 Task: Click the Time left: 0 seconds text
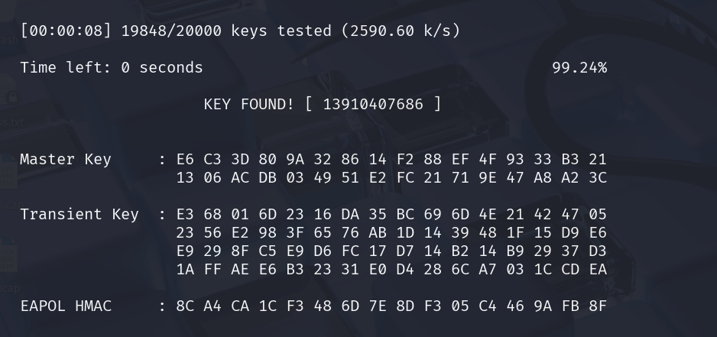coord(112,68)
